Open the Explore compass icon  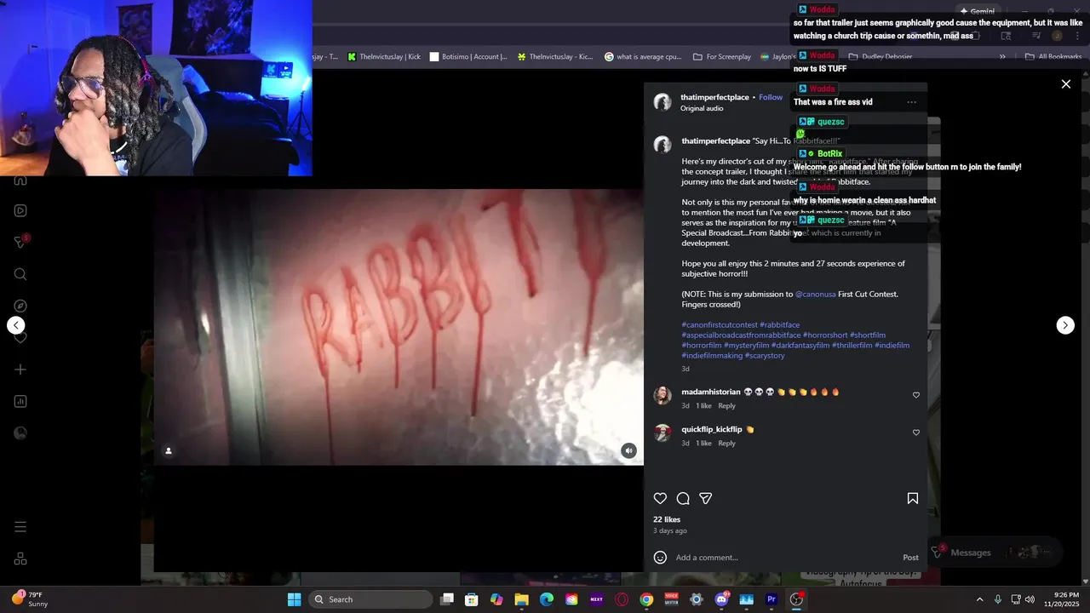(20, 306)
